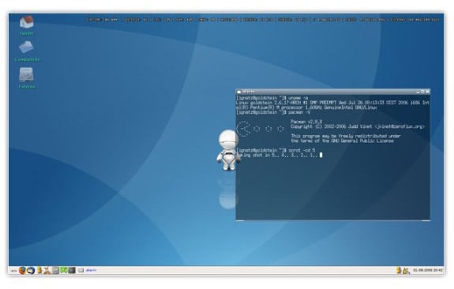Screen dimensions: 454x289
Task: Close the aterm terminal window
Action: tap(428, 92)
